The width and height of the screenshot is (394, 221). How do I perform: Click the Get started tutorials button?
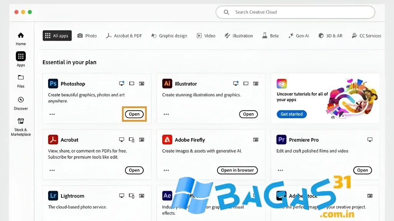point(292,114)
